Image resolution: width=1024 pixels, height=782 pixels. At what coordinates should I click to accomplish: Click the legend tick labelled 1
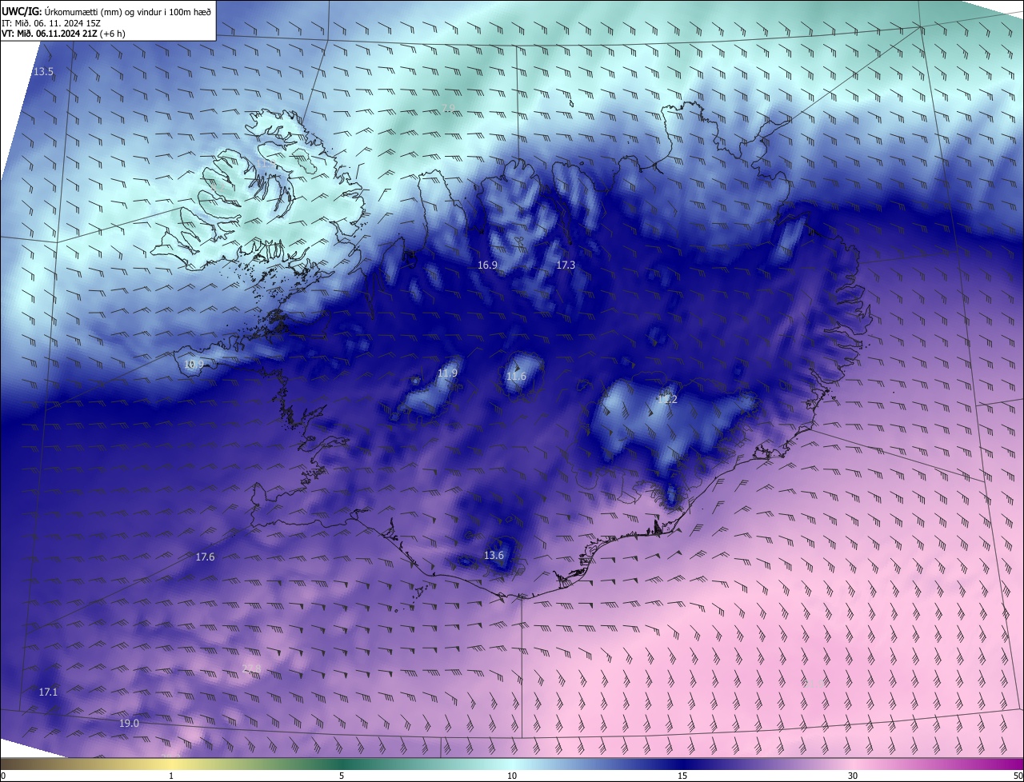pos(171,776)
